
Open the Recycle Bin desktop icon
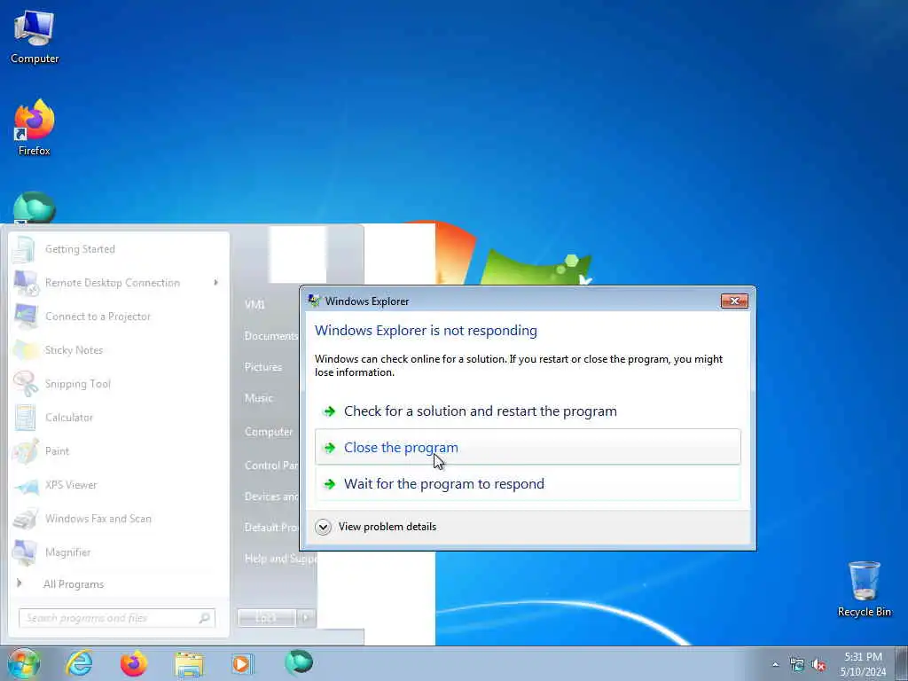tap(864, 589)
